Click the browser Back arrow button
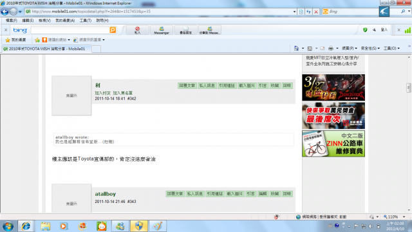This screenshot has height=232, width=412. (x=5, y=12)
